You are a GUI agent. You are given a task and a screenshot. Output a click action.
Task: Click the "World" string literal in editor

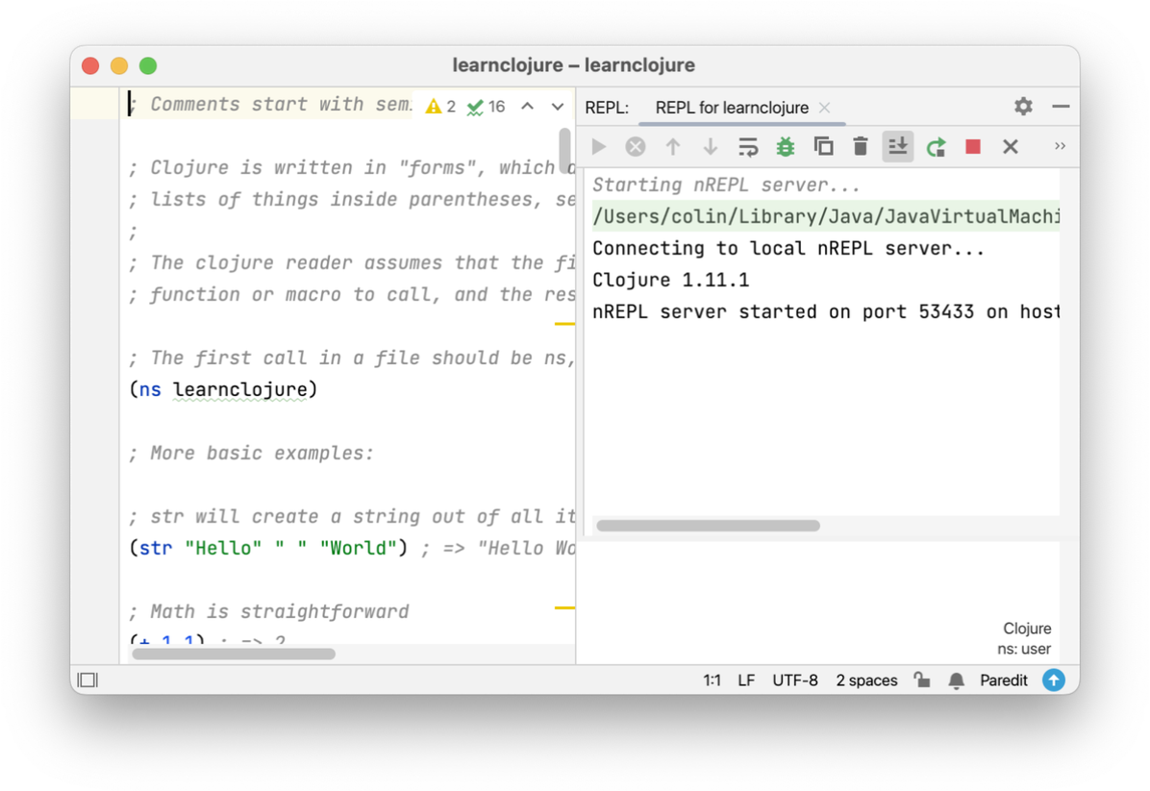coord(358,548)
